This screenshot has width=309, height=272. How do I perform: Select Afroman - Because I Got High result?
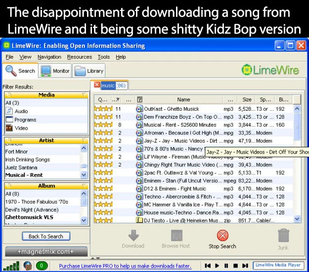point(193,133)
